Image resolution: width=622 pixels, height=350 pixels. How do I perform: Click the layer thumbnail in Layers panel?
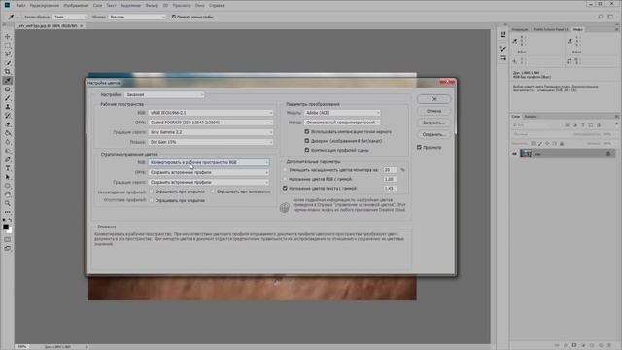click(526, 154)
